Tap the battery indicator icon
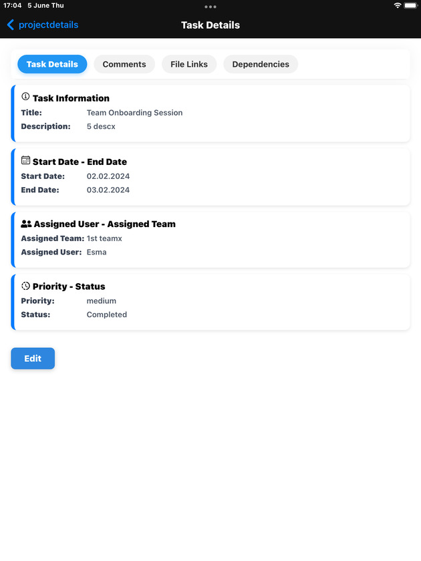The width and height of the screenshot is (421, 561). coord(412,5)
